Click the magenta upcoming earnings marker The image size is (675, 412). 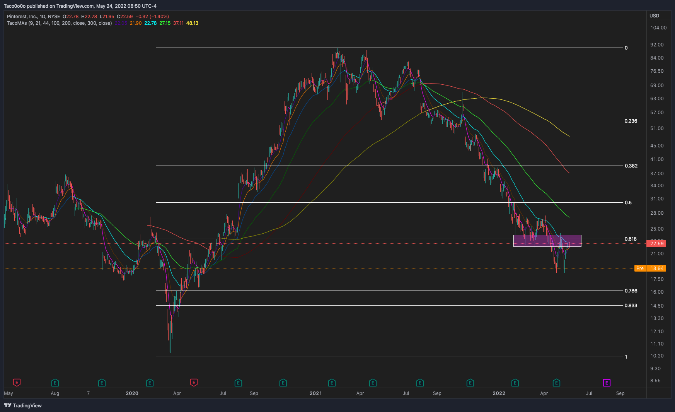point(607,383)
